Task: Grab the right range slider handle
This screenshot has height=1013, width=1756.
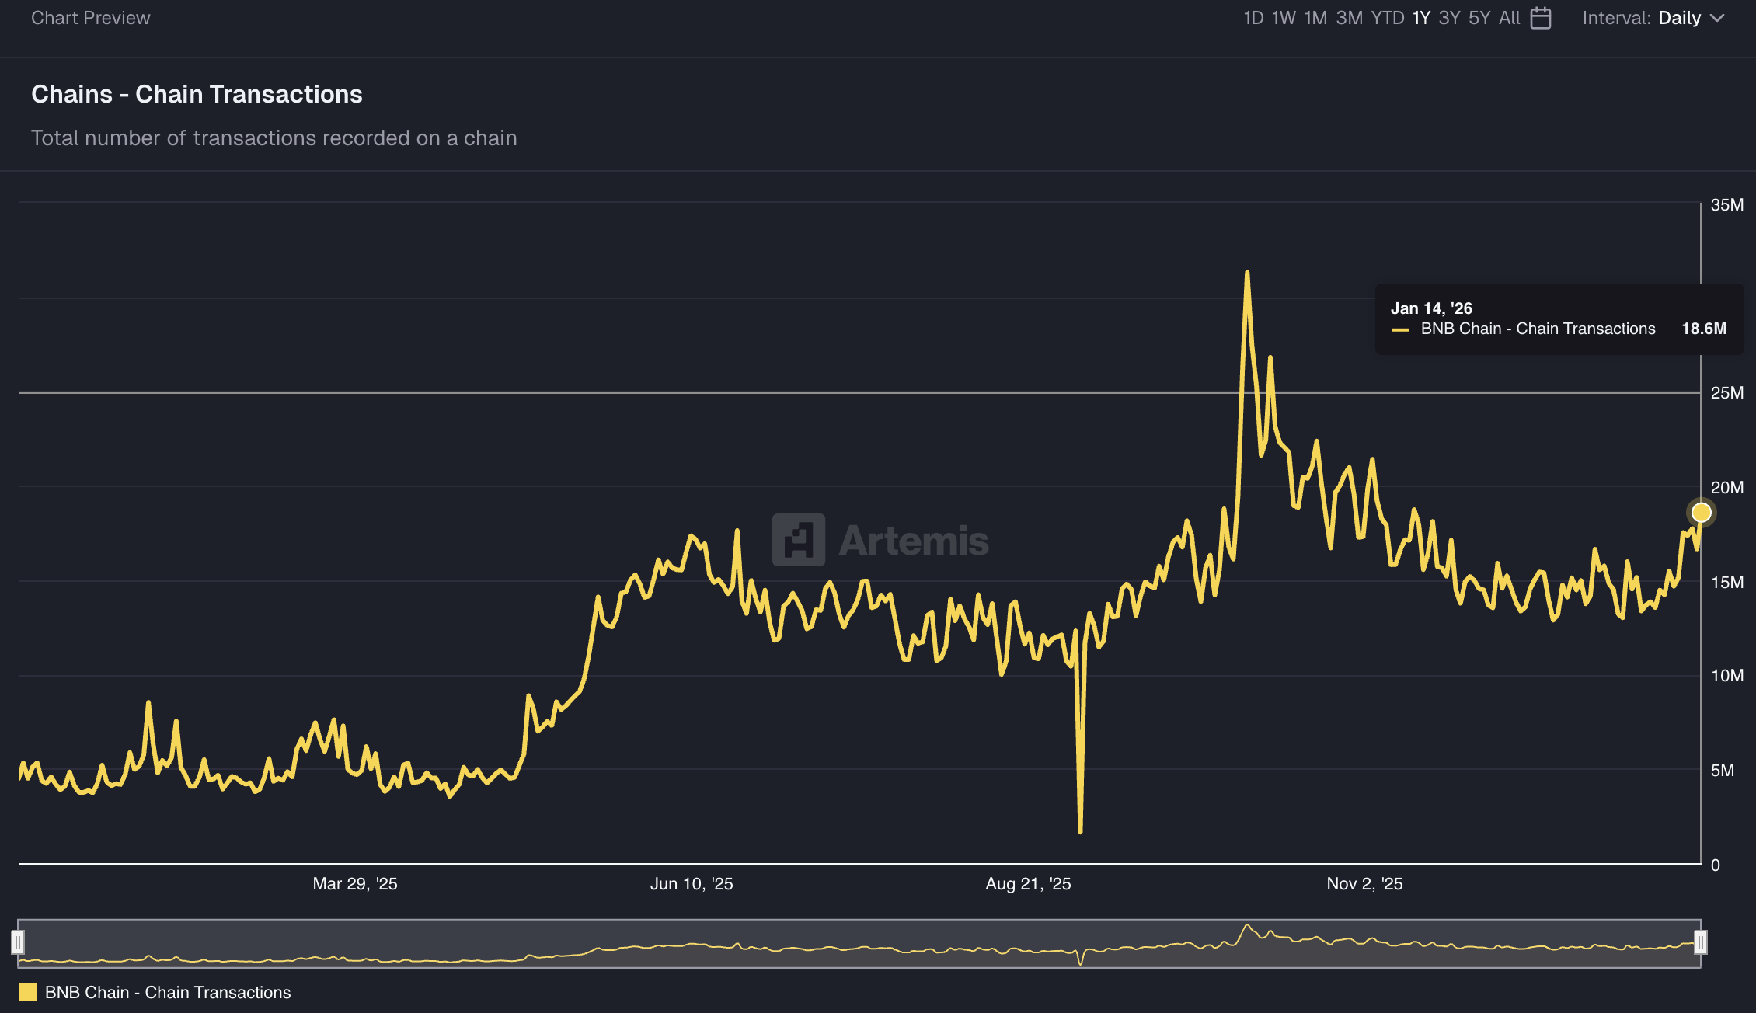Action: pyautogui.click(x=1700, y=942)
